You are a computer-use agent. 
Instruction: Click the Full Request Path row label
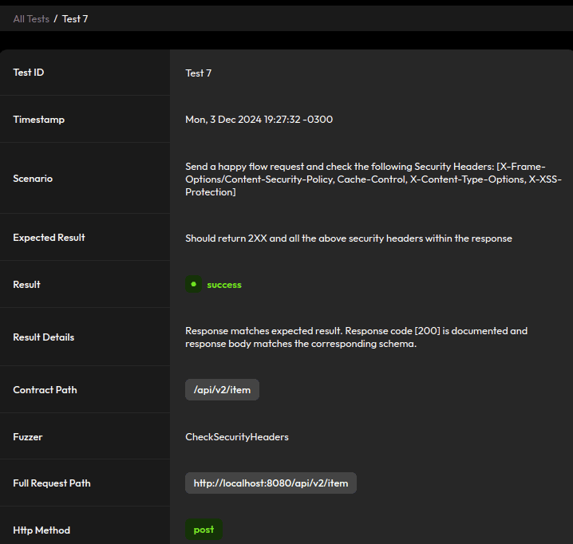(52, 483)
